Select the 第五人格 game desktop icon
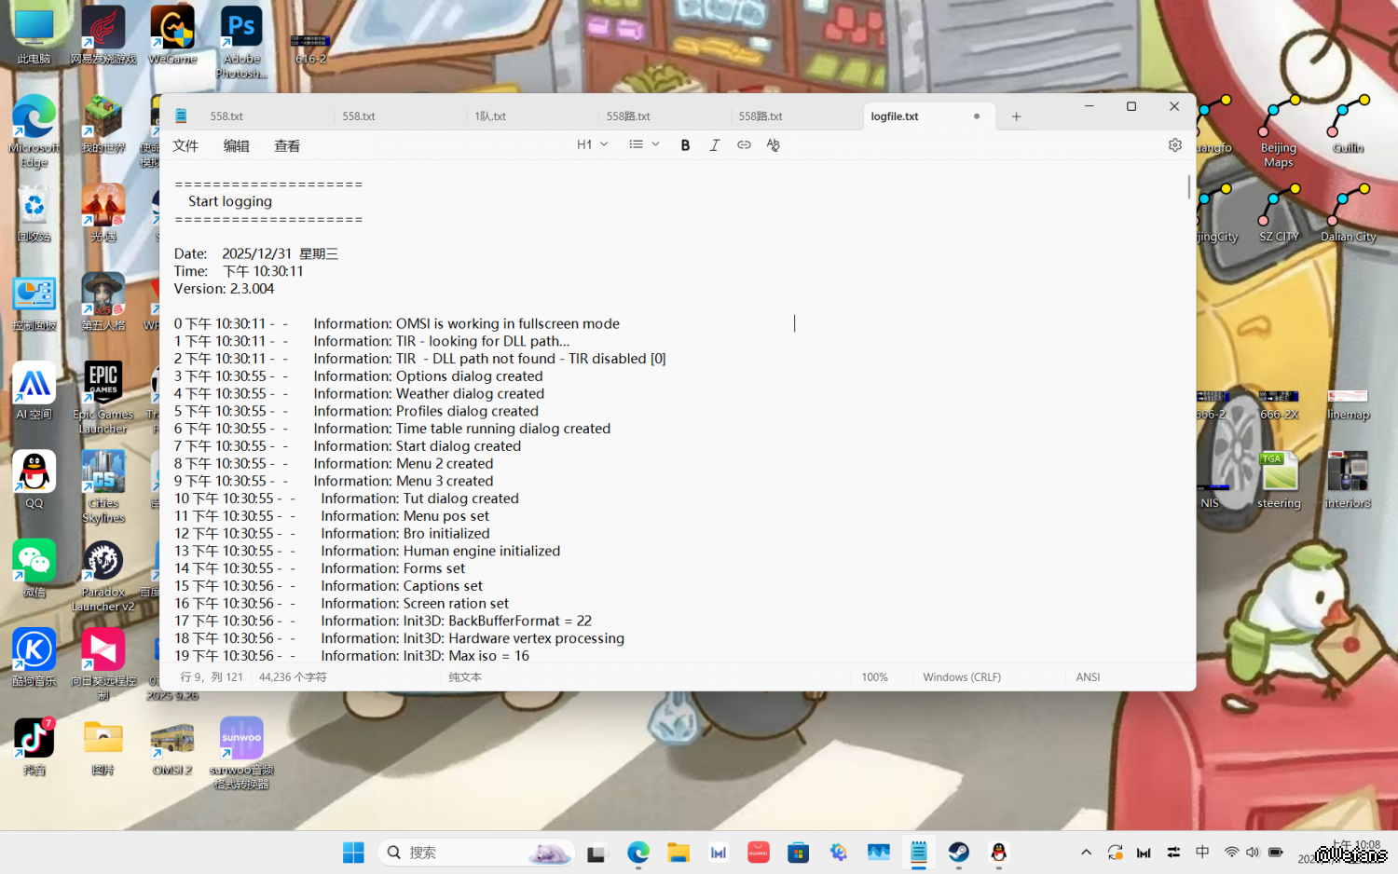The image size is (1398, 874). [103, 302]
